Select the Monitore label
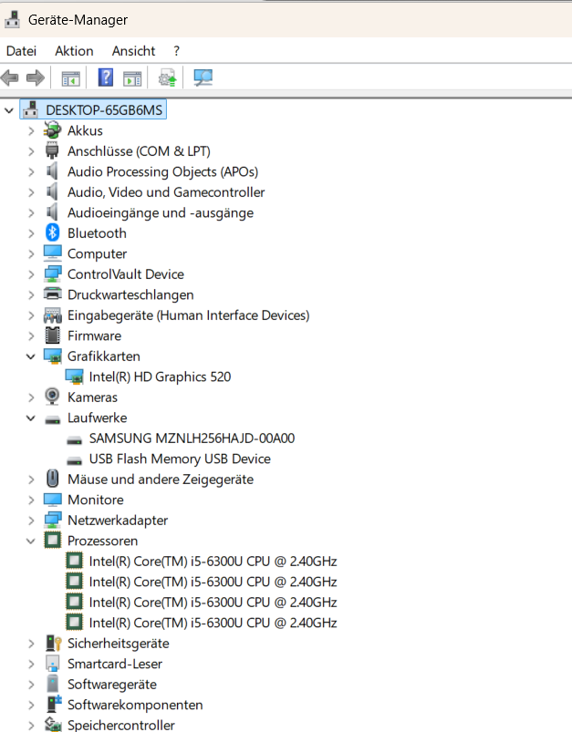This screenshot has height=732, width=572. coord(95,500)
